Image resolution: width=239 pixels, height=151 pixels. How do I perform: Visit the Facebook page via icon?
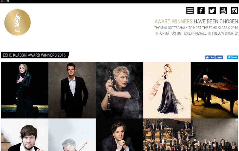(201, 11)
